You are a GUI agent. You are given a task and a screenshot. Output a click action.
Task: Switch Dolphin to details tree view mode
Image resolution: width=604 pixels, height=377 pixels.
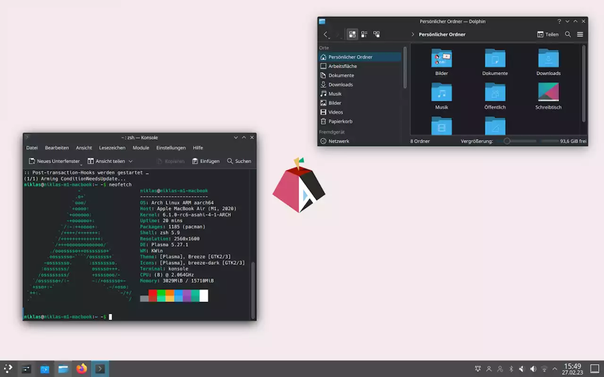point(377,34)
